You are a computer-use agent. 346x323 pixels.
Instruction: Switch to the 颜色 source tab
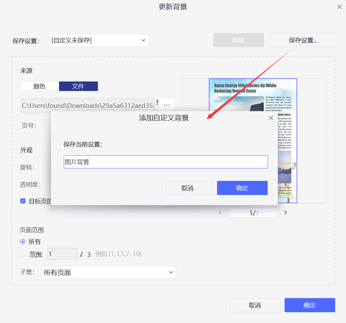(x=39, y=86)
